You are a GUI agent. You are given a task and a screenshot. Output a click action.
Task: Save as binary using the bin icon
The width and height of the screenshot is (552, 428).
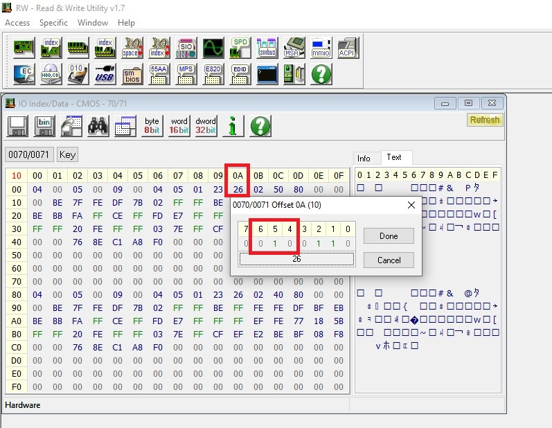pyautogui.click(x=44, y=125)
